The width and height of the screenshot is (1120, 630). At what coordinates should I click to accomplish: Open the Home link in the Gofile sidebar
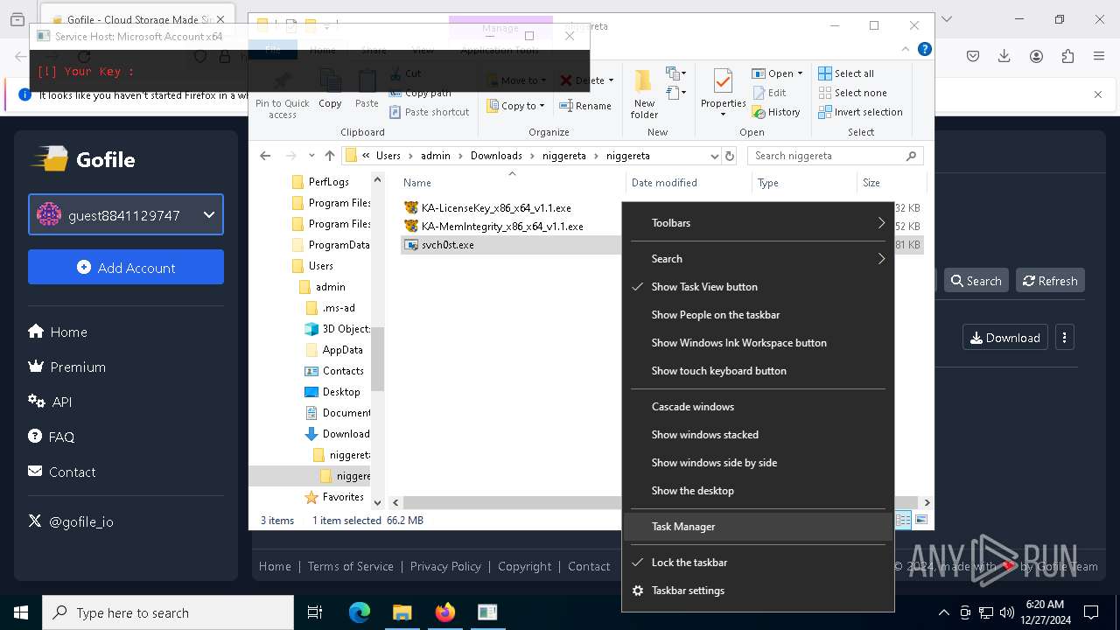[x=58, y=332]
